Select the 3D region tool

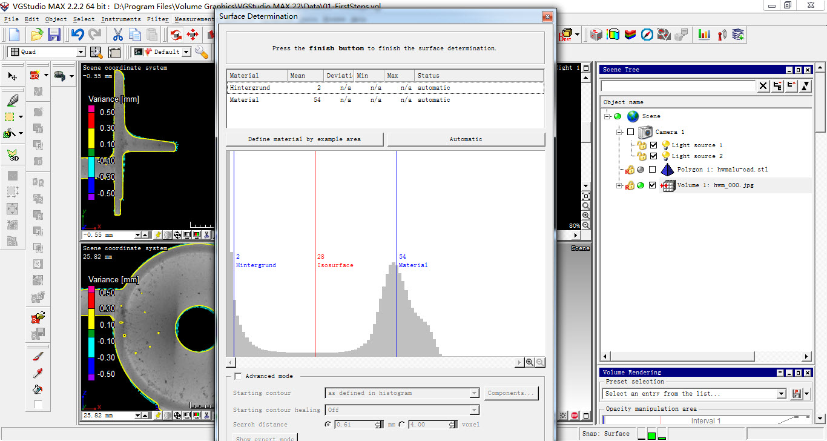point(13,154)
